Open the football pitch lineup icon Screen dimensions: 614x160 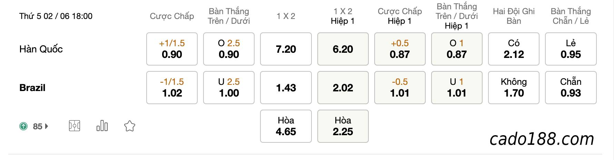pos(75,126)
